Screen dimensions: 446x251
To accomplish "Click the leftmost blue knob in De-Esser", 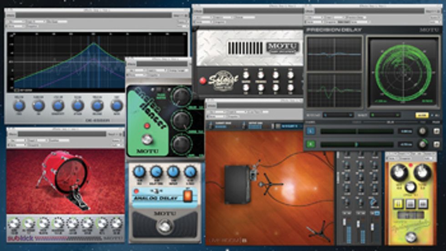I will coord(19,105).
